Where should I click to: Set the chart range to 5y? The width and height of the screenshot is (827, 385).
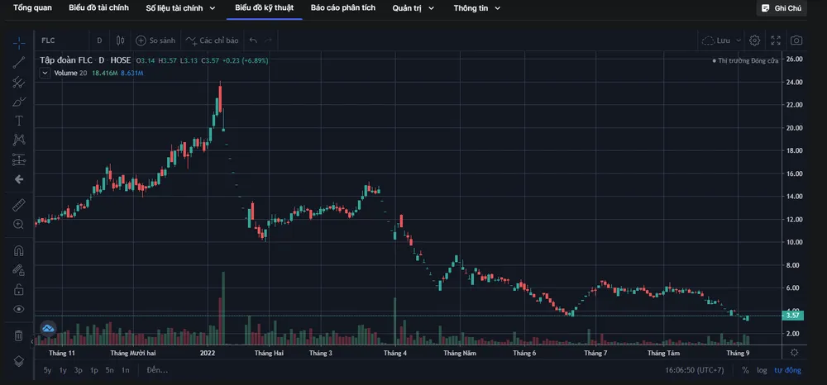click(47, 370)
